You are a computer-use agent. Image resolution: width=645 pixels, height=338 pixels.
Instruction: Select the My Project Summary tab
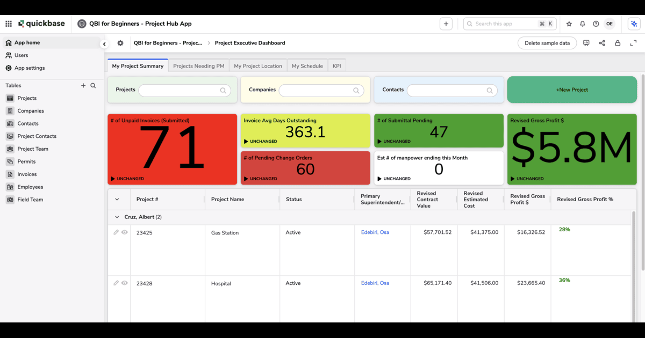coord(138,65)
